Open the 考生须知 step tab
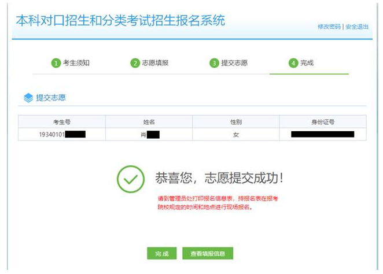Viewport: 383px width, 274px height. pos(76,63)
